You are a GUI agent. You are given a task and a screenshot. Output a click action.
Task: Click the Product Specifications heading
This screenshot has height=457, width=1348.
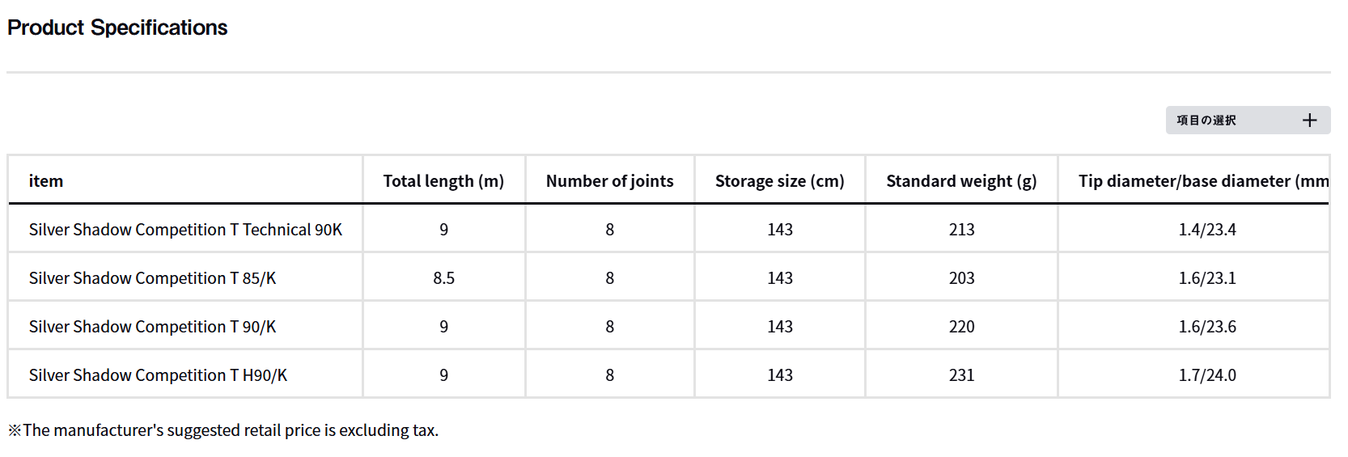(x=117, y=28)
